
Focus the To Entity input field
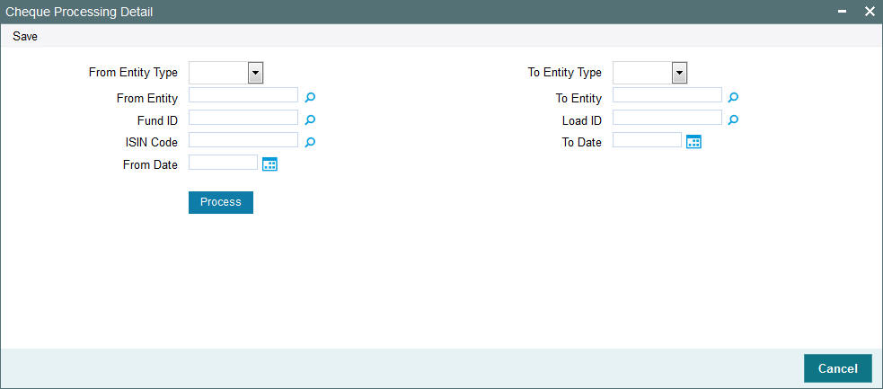pyautogui.click(x=667, y=94)
